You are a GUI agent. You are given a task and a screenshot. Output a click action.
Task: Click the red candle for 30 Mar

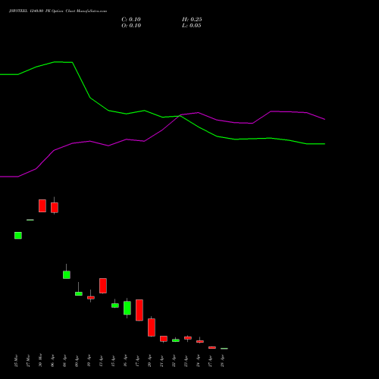(42, 205)
